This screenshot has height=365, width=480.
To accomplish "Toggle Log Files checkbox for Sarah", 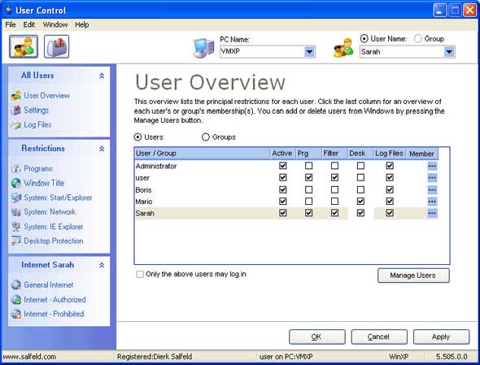I will (390, 213).
